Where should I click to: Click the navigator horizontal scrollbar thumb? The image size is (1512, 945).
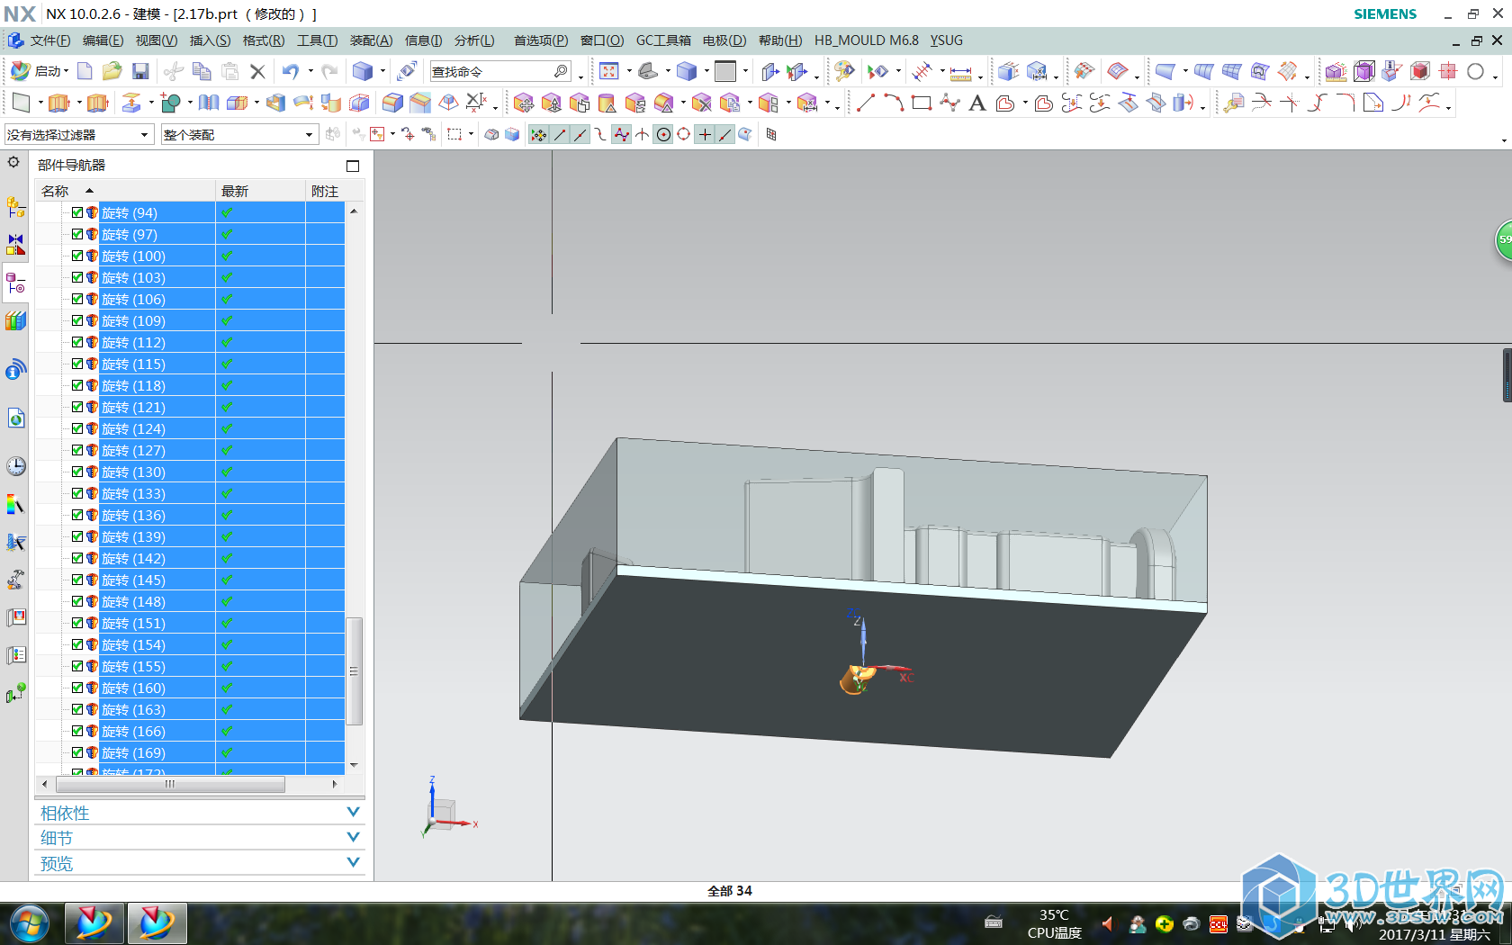click(x=169, y=784)
